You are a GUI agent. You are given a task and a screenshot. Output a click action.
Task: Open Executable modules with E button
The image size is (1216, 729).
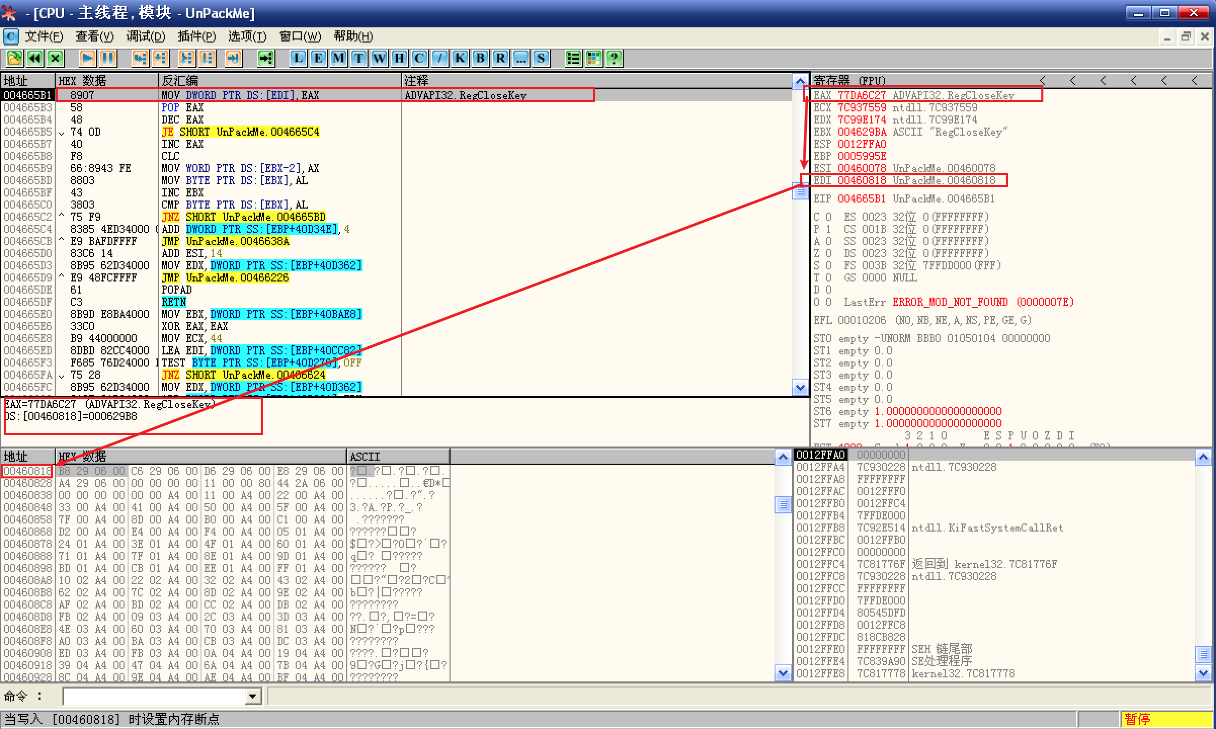tap(318, 58)
